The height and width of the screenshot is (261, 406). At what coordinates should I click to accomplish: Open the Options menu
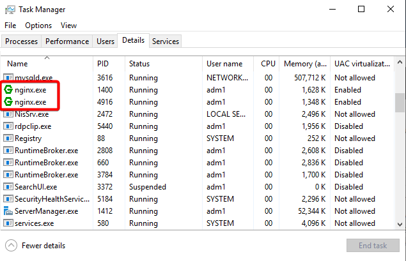click(x=38, y=26)
